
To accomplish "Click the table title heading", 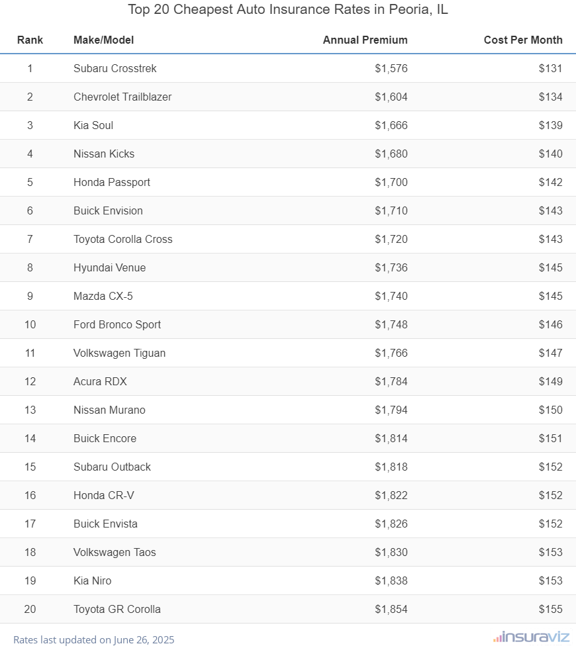I will 288,11.
